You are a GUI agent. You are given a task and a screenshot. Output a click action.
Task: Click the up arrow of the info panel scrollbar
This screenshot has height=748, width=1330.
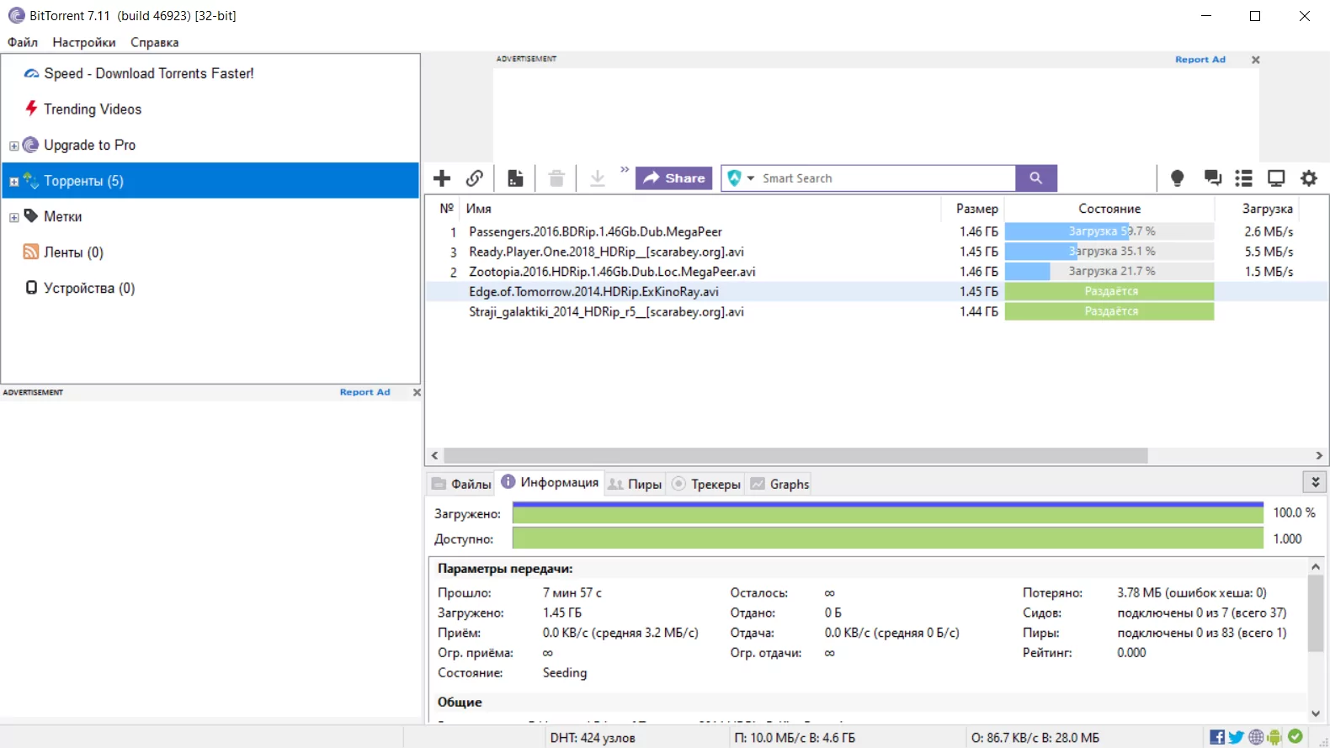tap(1316, 567)
